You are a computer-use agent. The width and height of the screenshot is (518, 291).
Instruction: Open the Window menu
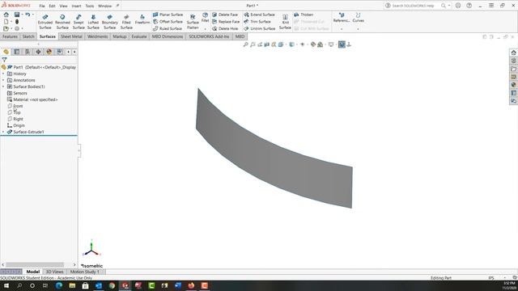click(x=104, y=6)
